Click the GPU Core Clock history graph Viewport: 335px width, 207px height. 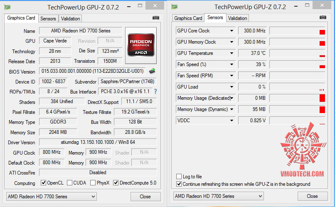(298, 31)
